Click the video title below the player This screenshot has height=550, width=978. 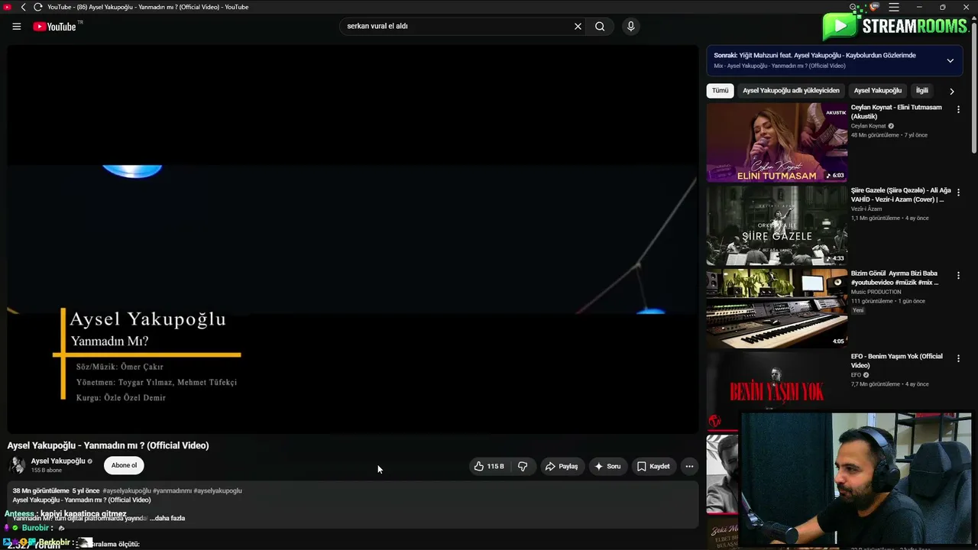[108, 445]
